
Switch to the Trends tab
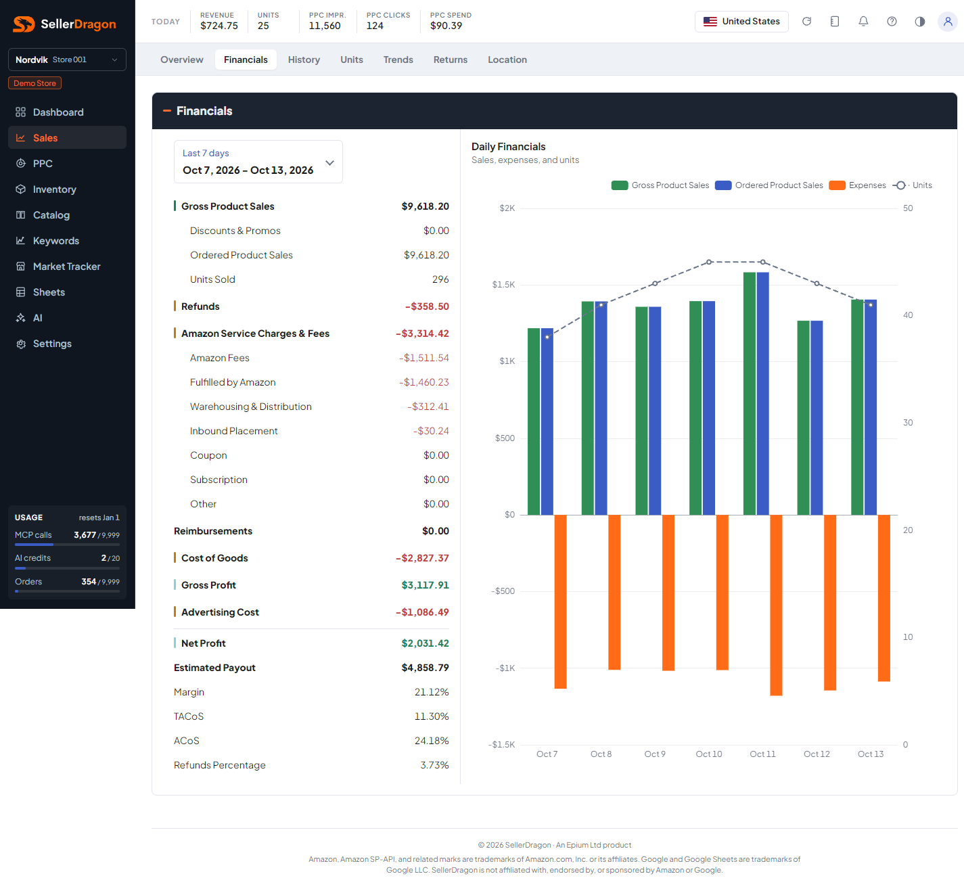click(398, 60)
